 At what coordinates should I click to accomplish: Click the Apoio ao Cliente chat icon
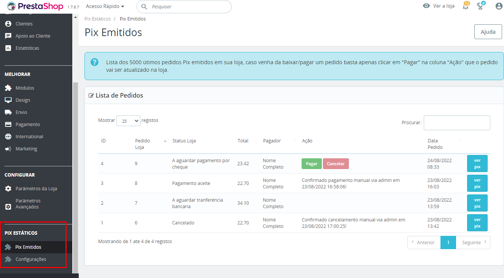[x=8, y=36]
